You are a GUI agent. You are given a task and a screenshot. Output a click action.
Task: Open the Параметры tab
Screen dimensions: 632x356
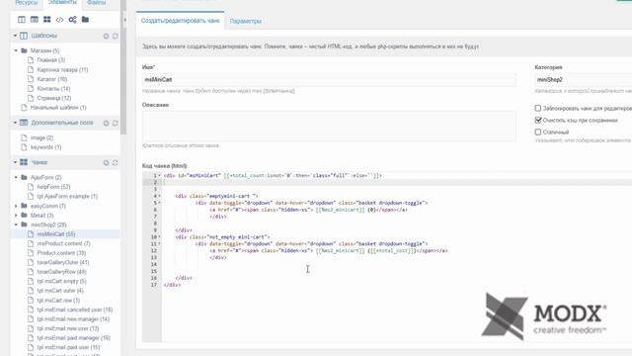point(246,21)
